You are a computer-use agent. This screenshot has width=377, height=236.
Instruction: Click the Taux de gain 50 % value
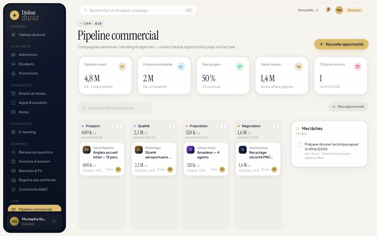[209, 78]
